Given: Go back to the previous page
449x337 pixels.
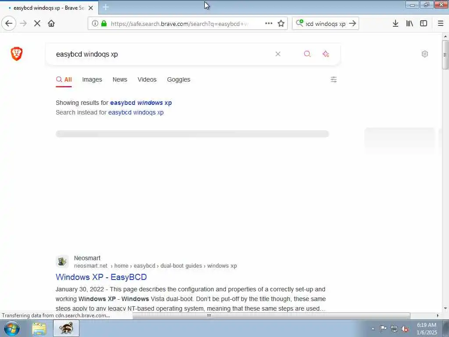Looking at the screenshot, I should (x=9, y=24).
